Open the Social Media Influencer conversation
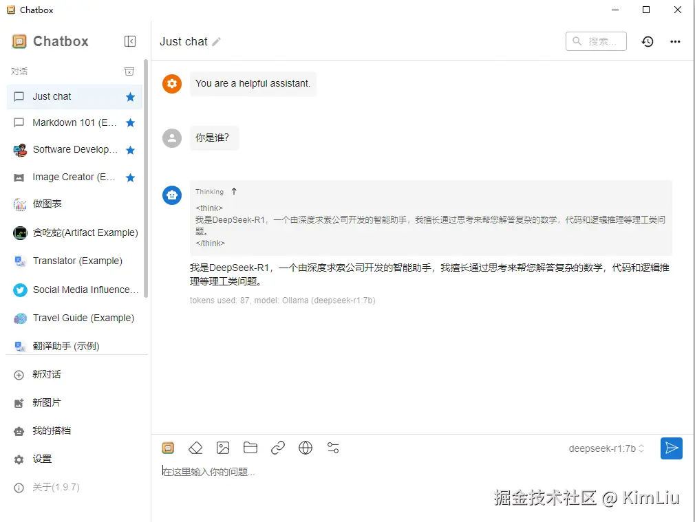Screen dimensions: 695x522 [x=74, y=290]
